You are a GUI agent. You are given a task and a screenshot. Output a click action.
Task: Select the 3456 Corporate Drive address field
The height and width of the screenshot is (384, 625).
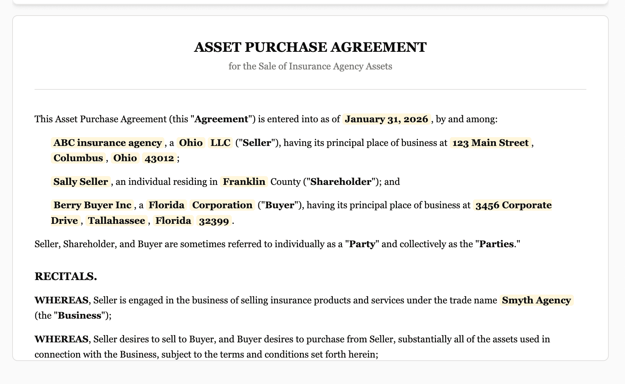(x=513, y=205)
